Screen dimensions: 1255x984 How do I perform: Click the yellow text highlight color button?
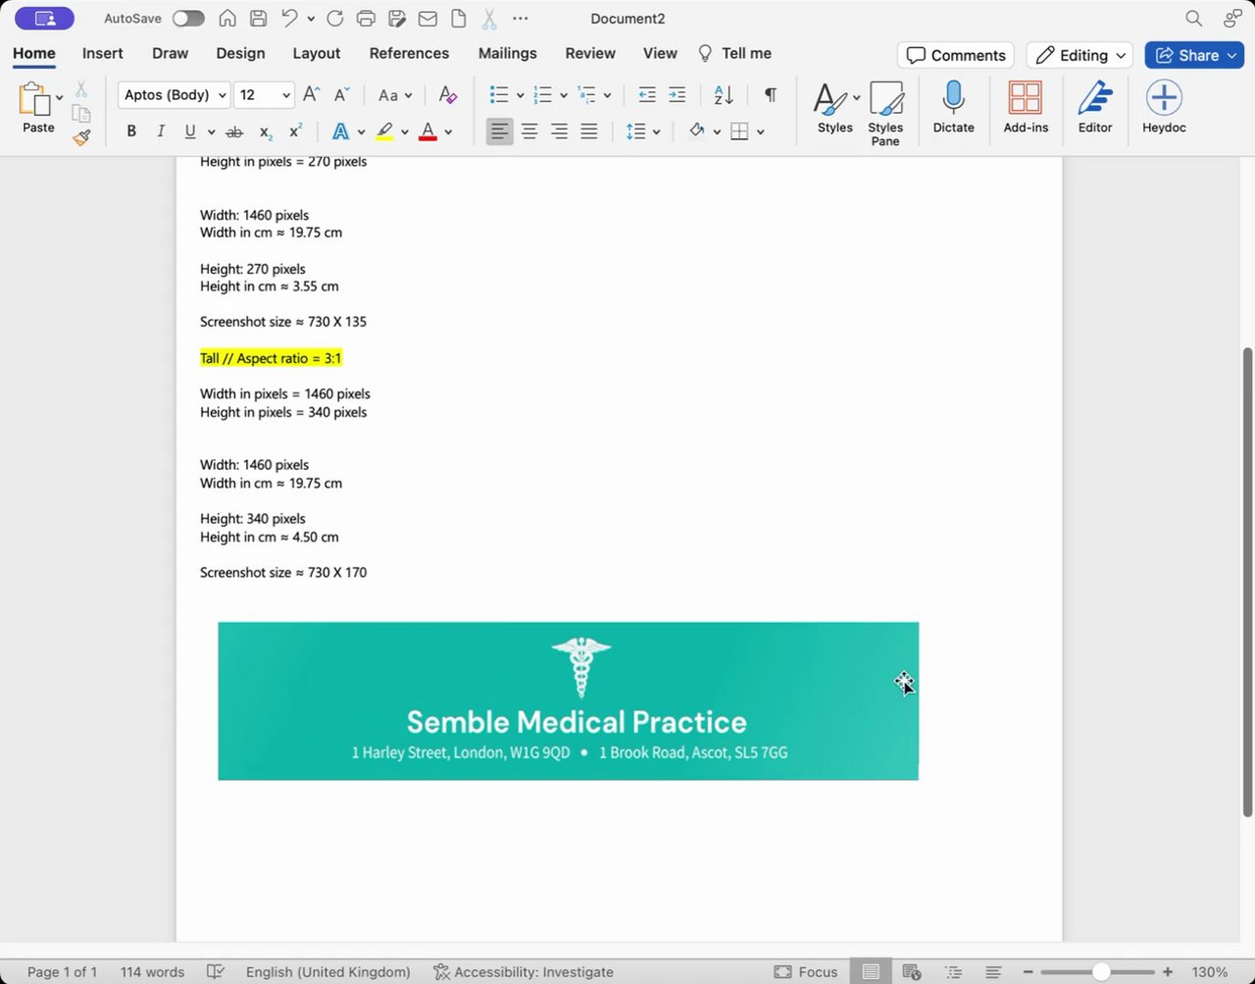384,131
